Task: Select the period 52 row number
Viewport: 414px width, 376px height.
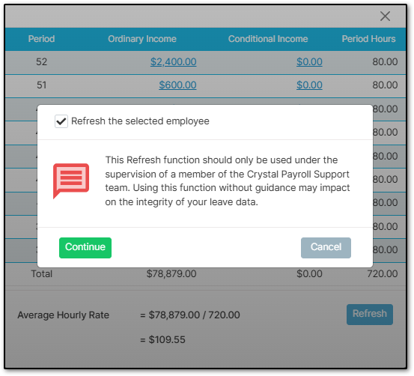Action: [x=41, y=62]
